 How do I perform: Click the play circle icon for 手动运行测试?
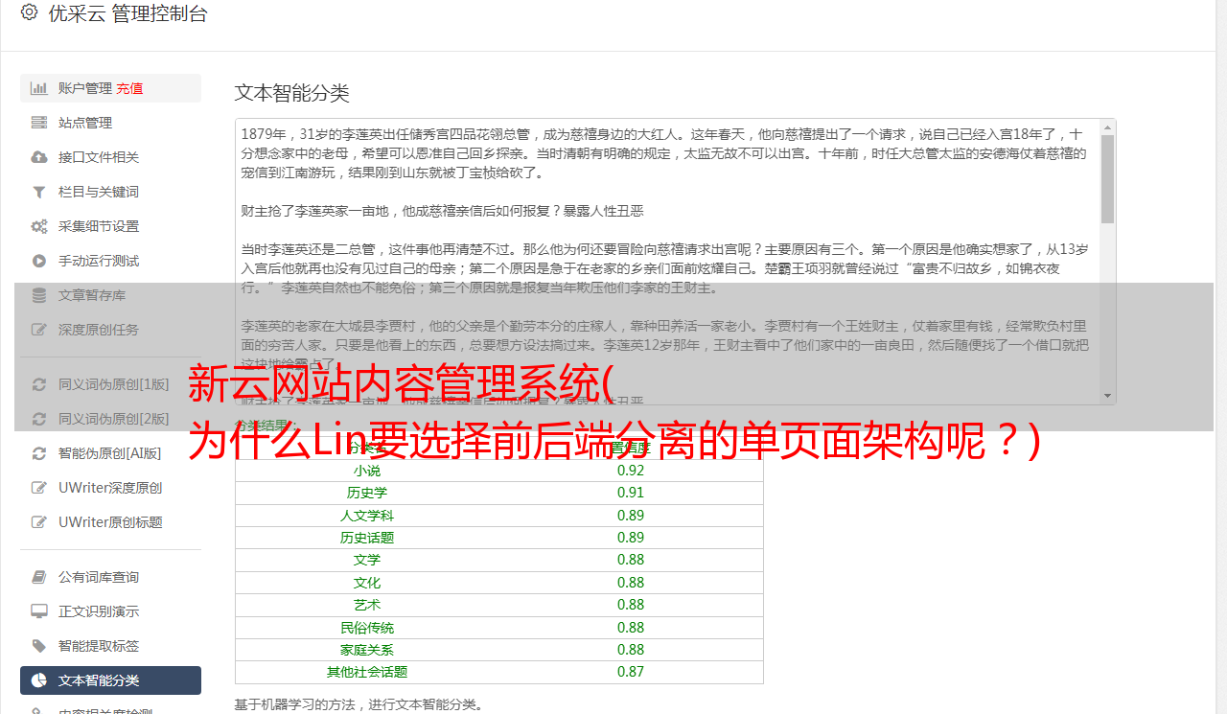[x=39, y=261]
